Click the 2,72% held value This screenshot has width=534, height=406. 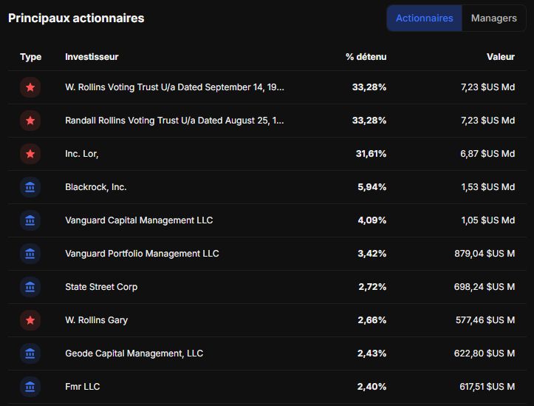click(372, 287)
